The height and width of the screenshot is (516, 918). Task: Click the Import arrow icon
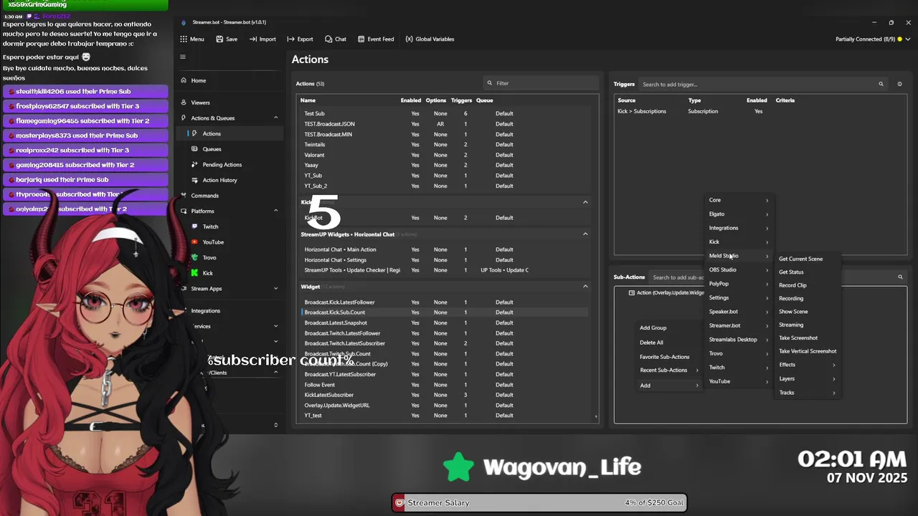pos(253,39)
